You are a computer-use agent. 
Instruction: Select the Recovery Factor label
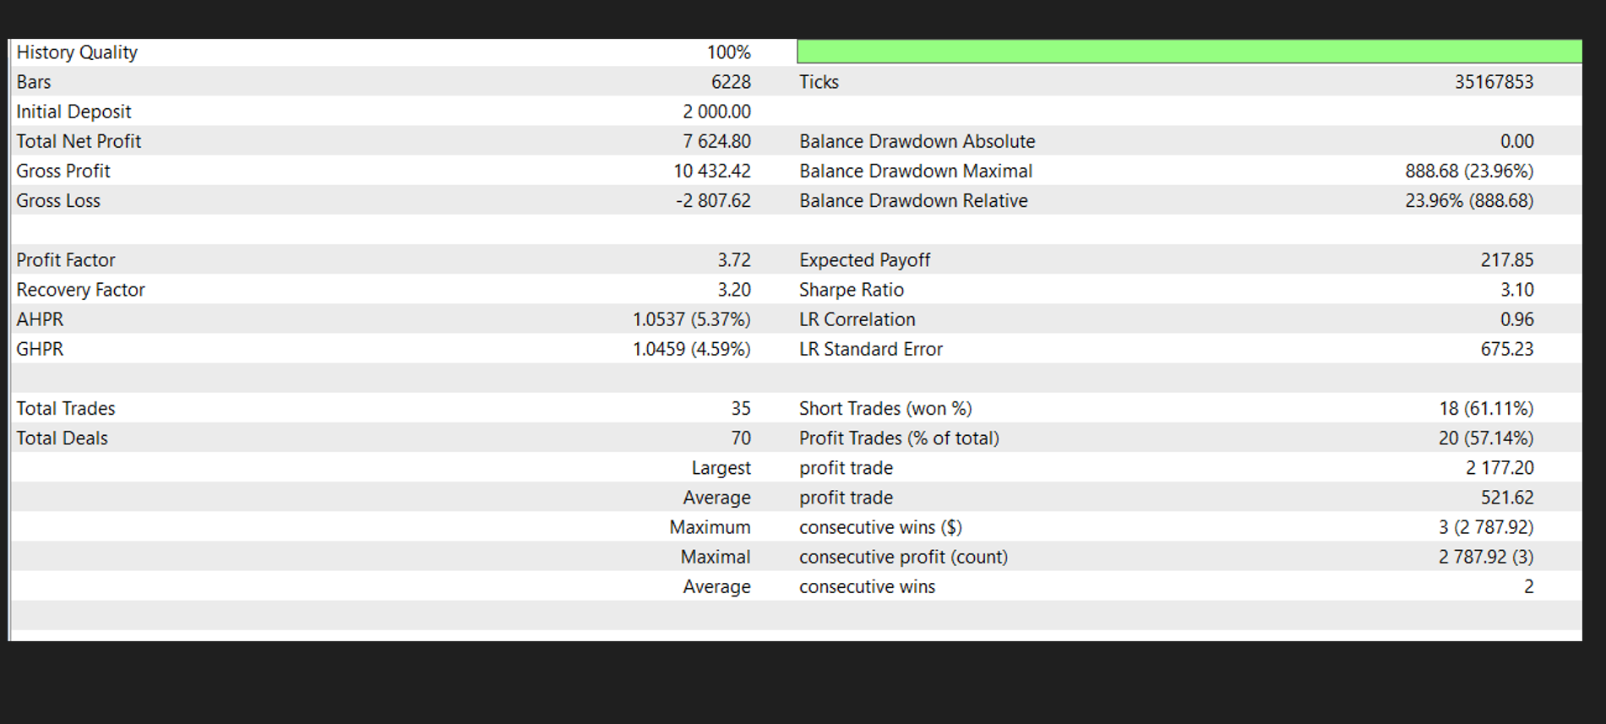coord(80,290)
